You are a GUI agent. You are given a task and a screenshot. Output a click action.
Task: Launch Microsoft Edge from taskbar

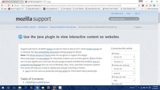25,88
